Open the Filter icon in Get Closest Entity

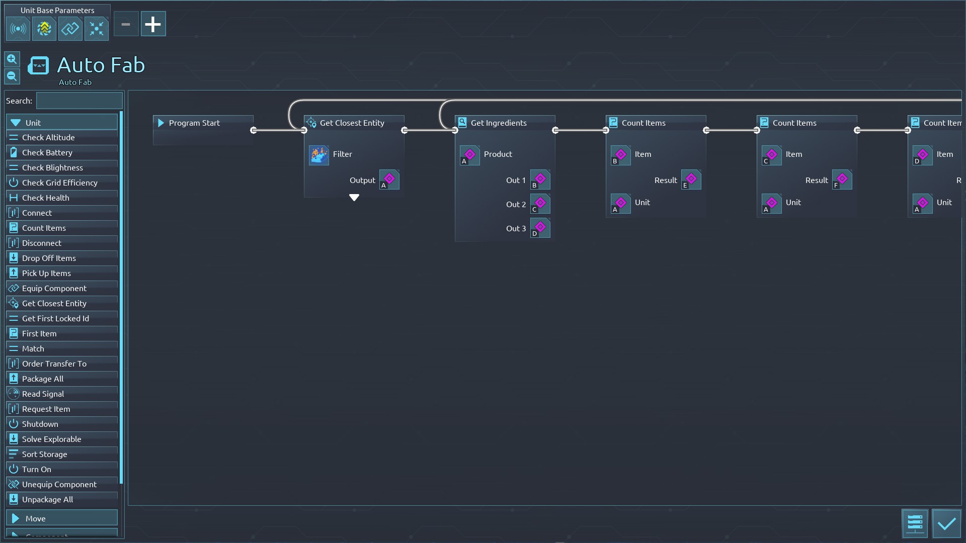(319, 155)
